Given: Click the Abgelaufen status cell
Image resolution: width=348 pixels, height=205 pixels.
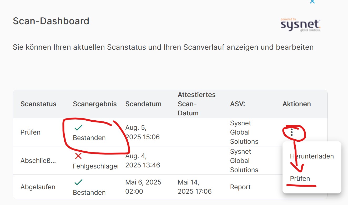Looking at the screenshot, I should [x=38, y=187].
